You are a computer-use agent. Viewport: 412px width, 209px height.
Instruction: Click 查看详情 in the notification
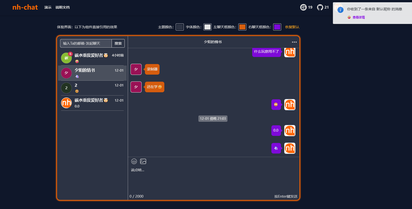coord(358,17)
